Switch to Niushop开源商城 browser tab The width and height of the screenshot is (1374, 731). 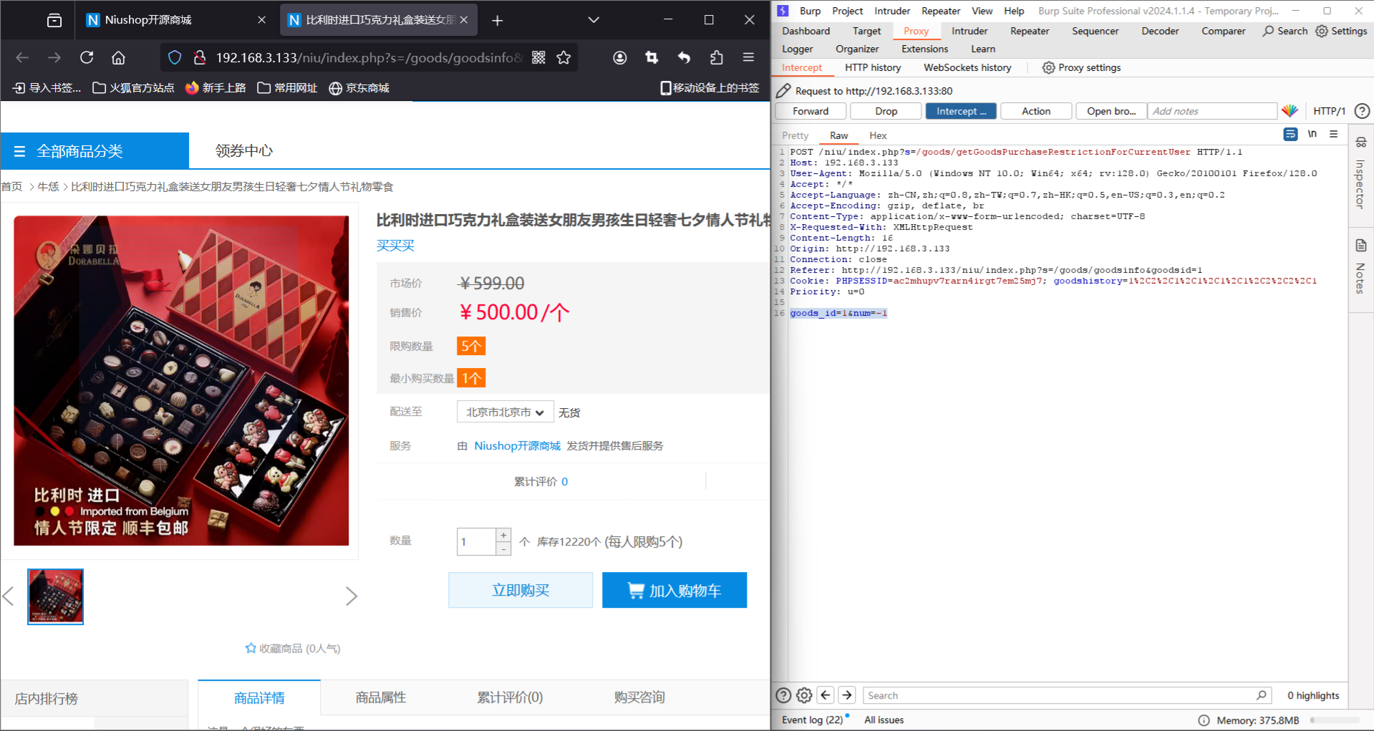[148, 20]
